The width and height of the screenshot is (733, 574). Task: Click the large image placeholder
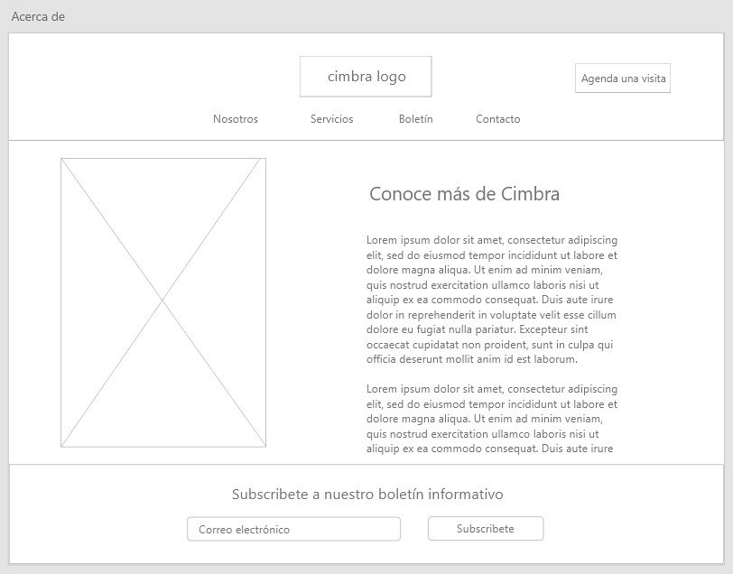163,302
